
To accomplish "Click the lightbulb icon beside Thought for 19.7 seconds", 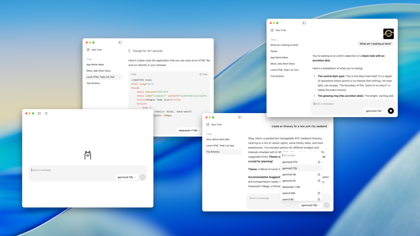I will tap(129, 50).
